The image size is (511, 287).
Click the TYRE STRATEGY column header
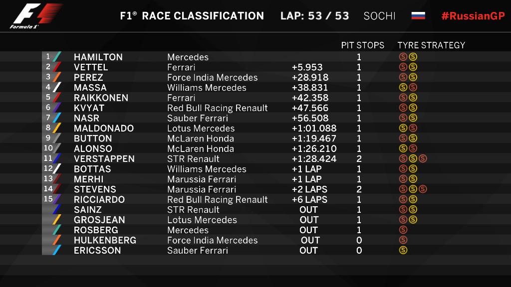point(431,45)
